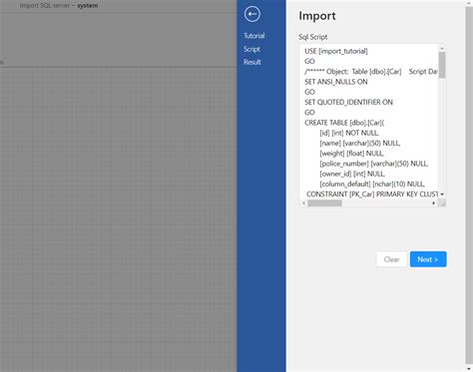The width and height of the screenshot is (473, 372).
Task: Click the script box scroll-right arrow
Action: [x=433, y=202]
